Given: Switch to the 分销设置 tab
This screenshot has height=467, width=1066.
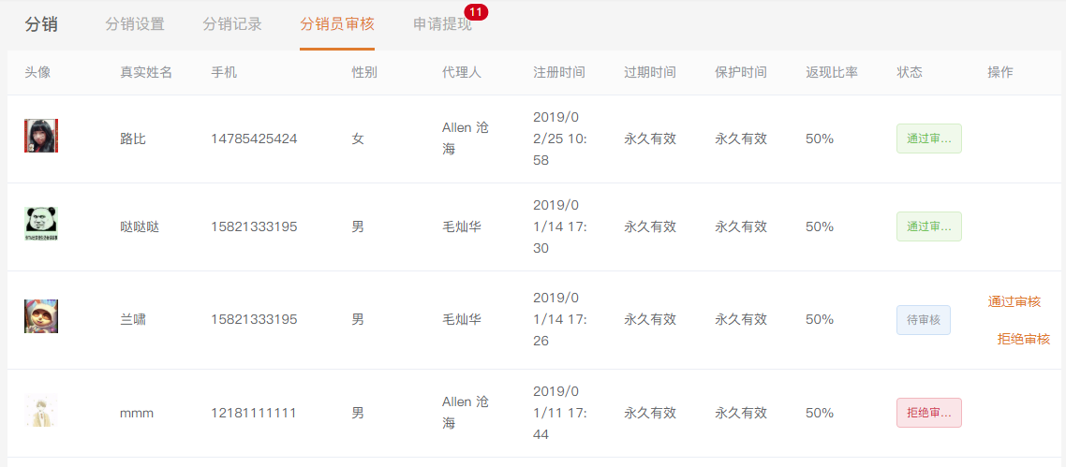Looking at the screenshot, I should (135, 24).
